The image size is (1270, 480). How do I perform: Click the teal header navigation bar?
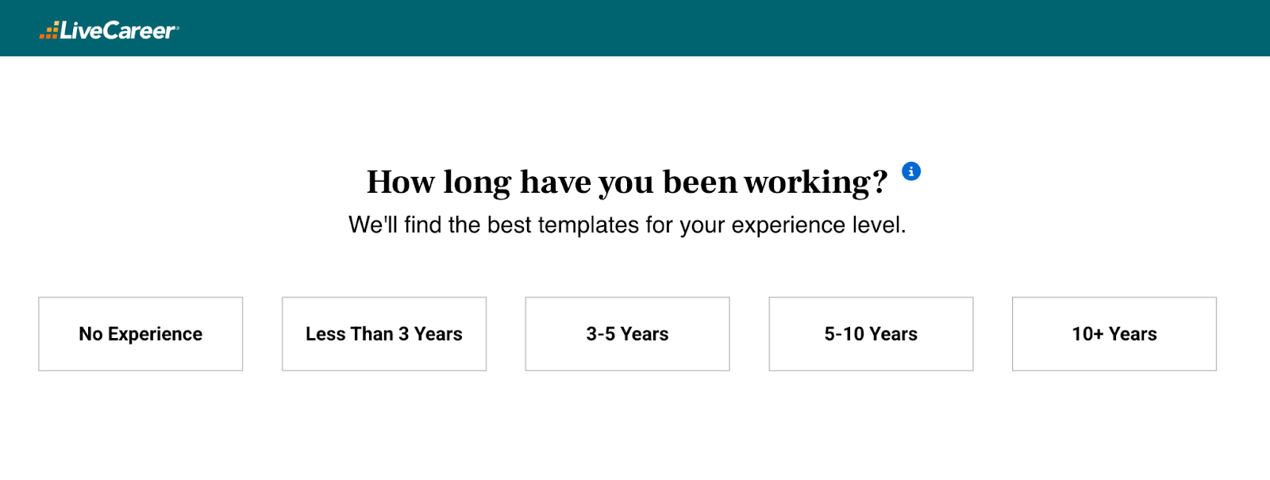tap(635, 29)
